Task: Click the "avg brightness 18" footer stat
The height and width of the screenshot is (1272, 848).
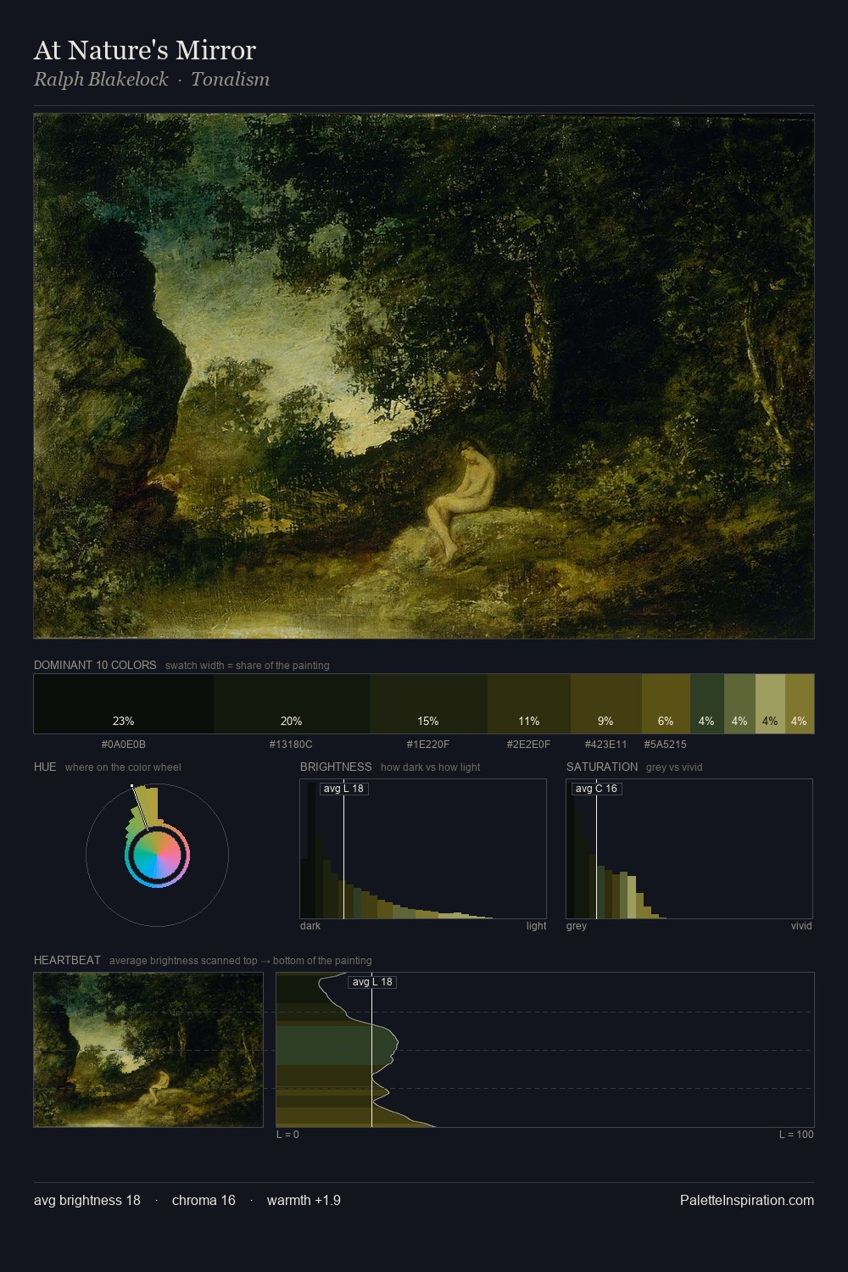Action: pos(87,1201)
